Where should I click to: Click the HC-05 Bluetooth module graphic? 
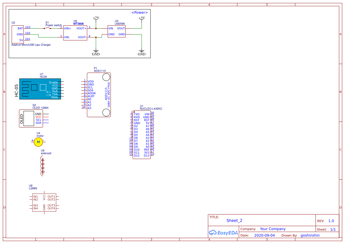pos(40,89)
